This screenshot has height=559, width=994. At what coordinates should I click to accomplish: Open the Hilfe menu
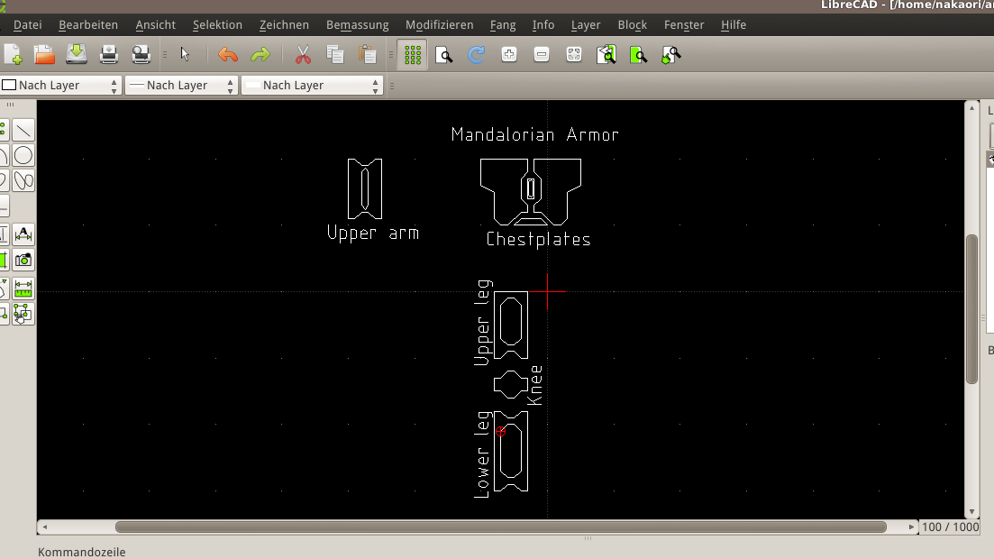click(x=734, y=24)
